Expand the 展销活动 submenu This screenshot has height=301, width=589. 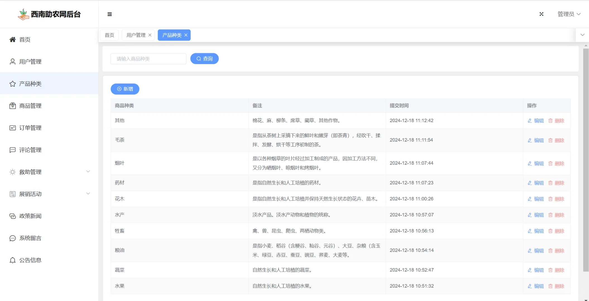[x=30, y=194]
